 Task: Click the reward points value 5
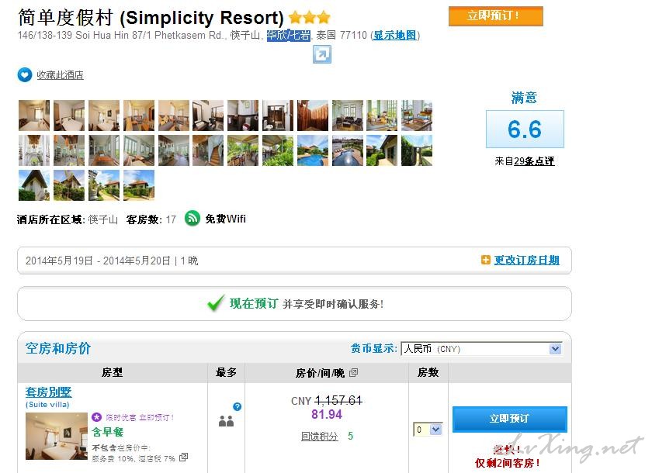[x=351, y=436]
